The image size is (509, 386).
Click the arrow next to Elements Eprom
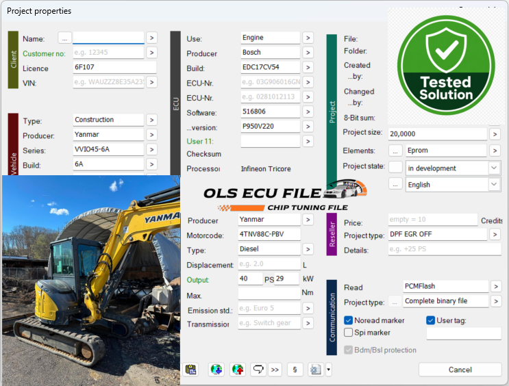click(x=495, y=151)
